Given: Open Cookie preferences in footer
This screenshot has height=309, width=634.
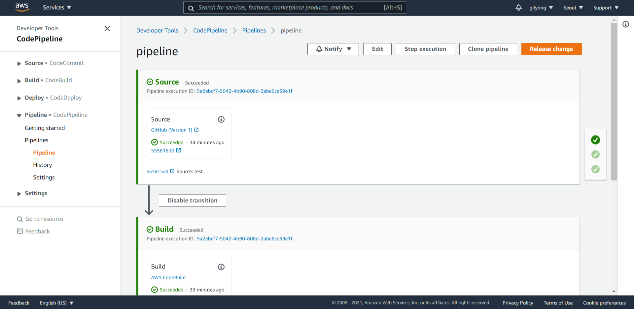Looking at the screenshot, I should 604,303.
